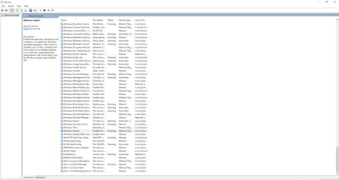The height and width of the screenshot is (180, 339).
Task: Open the View menu
Action: point(19,6)
